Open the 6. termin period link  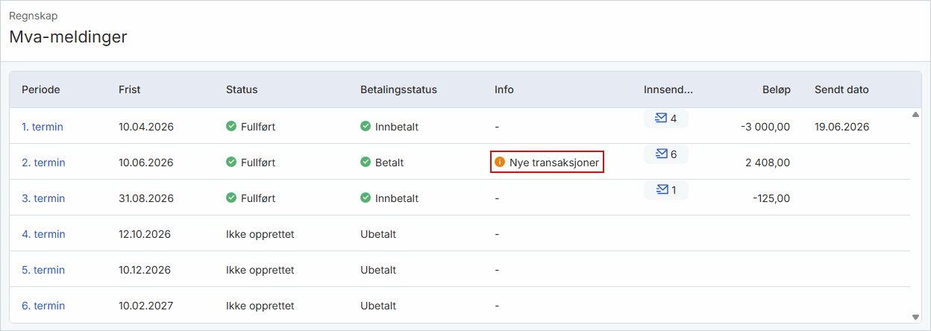tap(43, 306)
